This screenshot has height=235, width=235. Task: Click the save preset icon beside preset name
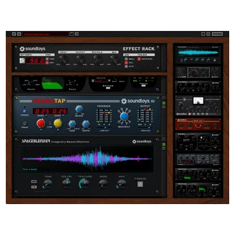pos(71,34)
